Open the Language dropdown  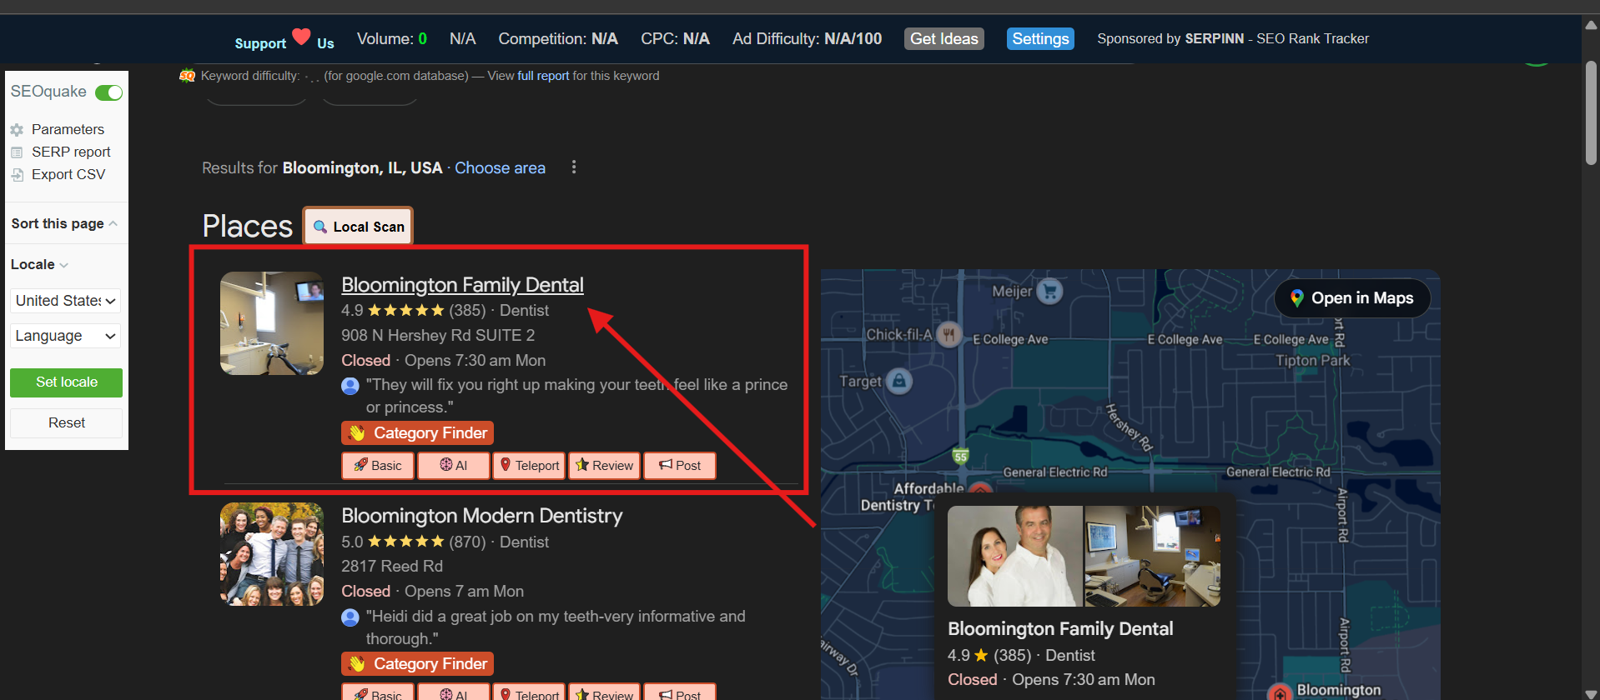click(x=66, y=336)
